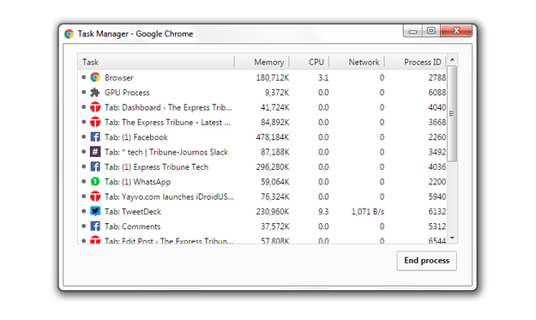Sort by the Memory column header
536x320 pixels.
pyautogui.click(x=262, y=62)
